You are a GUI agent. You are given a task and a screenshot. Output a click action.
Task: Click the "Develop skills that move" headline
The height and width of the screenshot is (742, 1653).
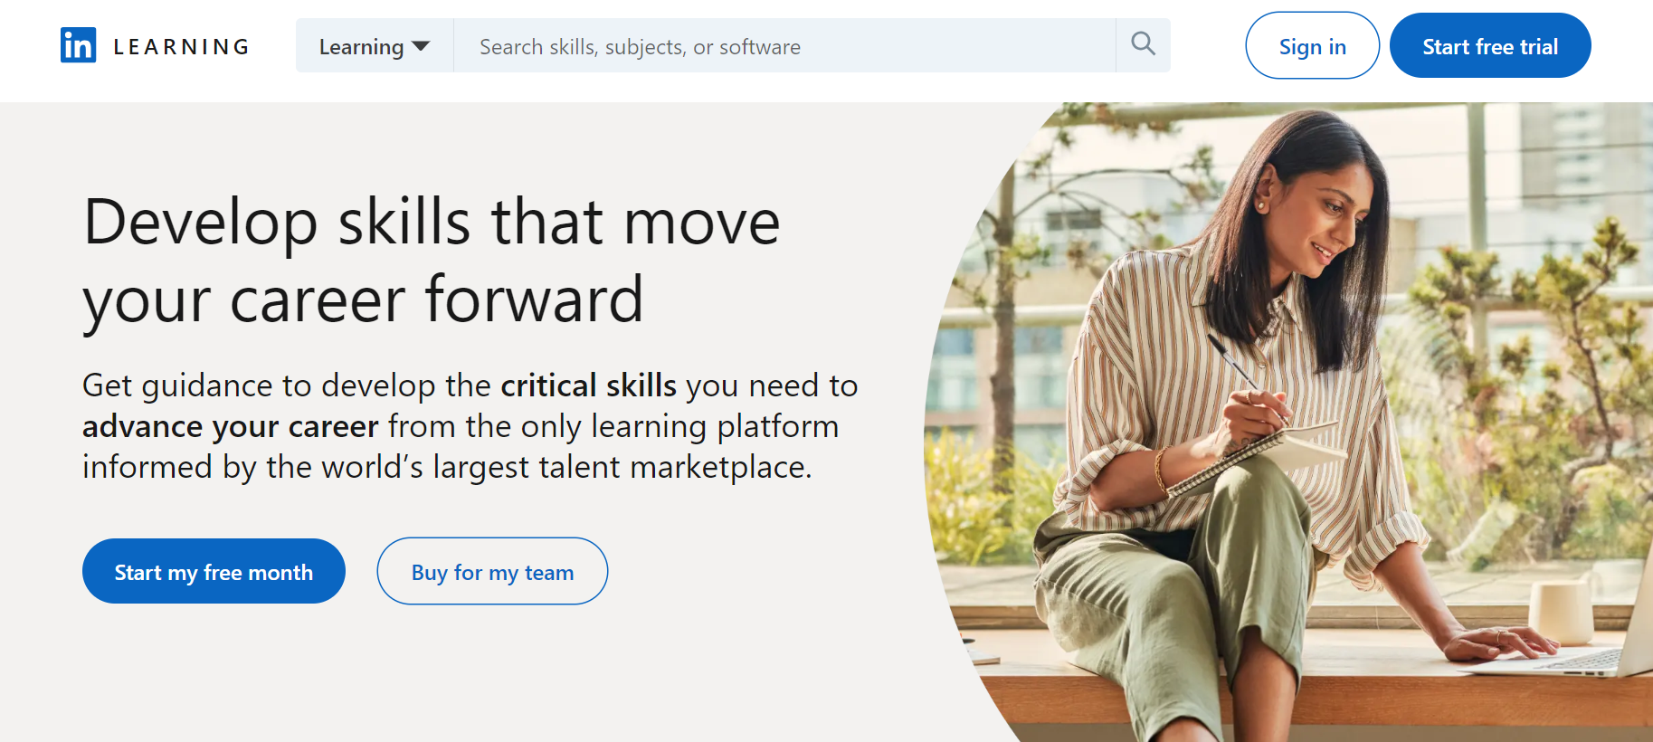[x=432, y=223]
